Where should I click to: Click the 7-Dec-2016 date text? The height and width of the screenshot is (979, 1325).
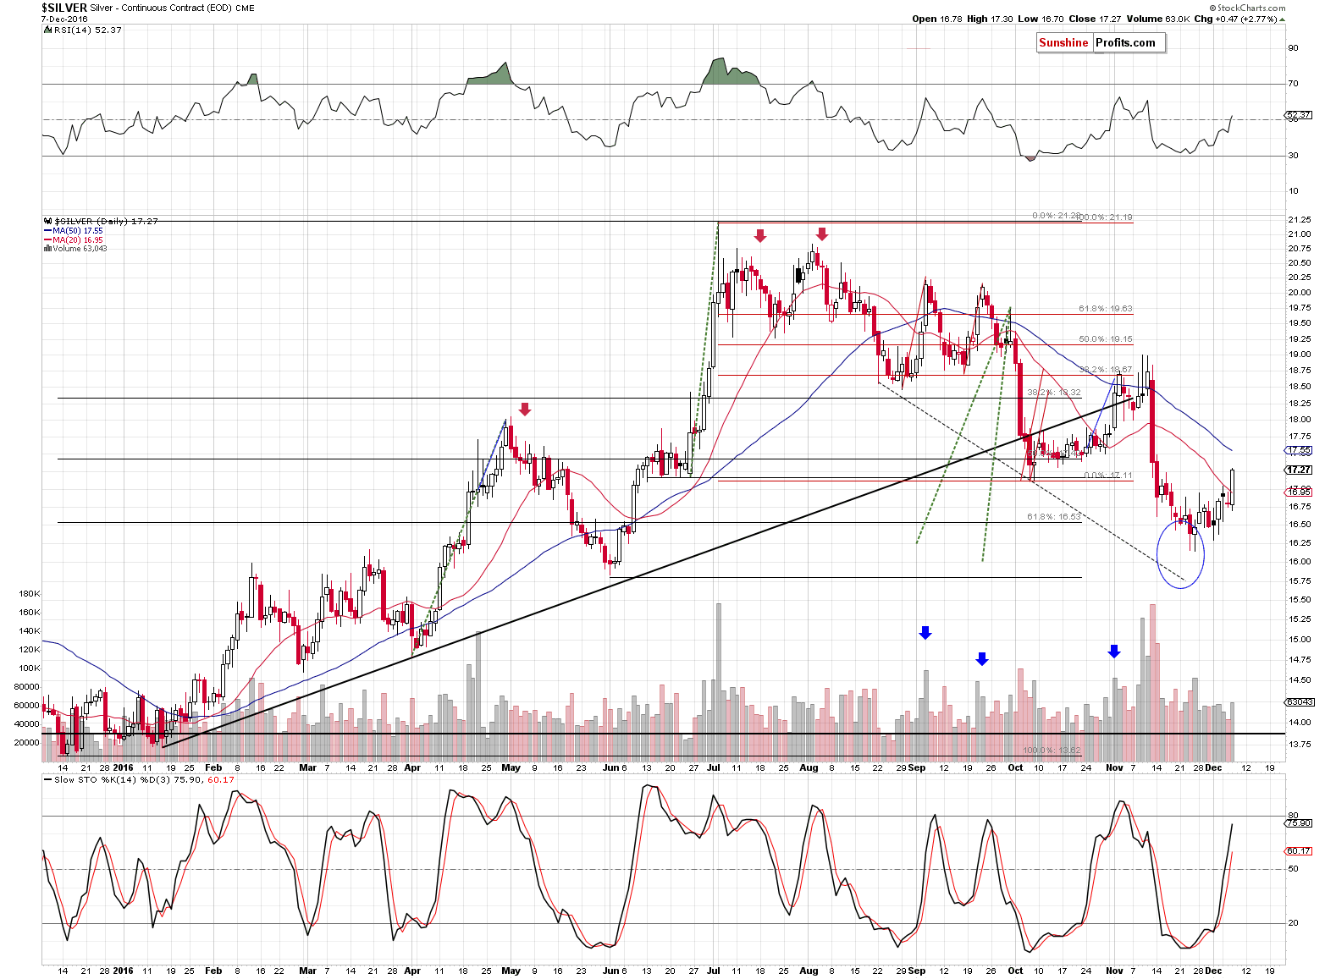tap(64, 19)
